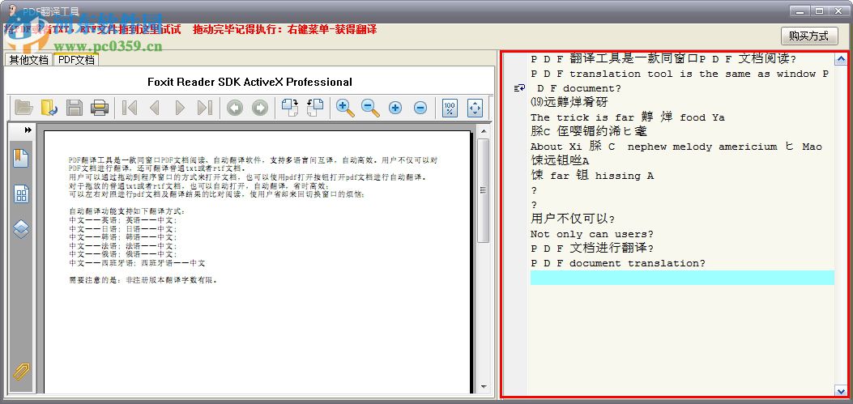Go to the previous page
This screenshot has height=404, width=853.
pos(155,108)
